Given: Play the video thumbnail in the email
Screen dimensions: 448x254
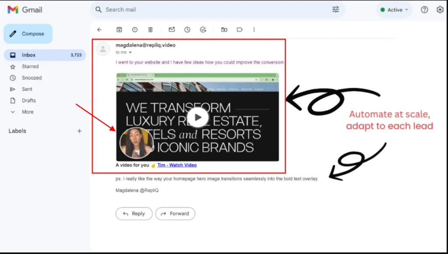Looking at the screenshot, I should (198, 117).
